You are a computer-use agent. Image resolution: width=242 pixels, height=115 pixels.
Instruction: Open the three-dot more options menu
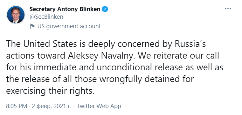[228, 9]
